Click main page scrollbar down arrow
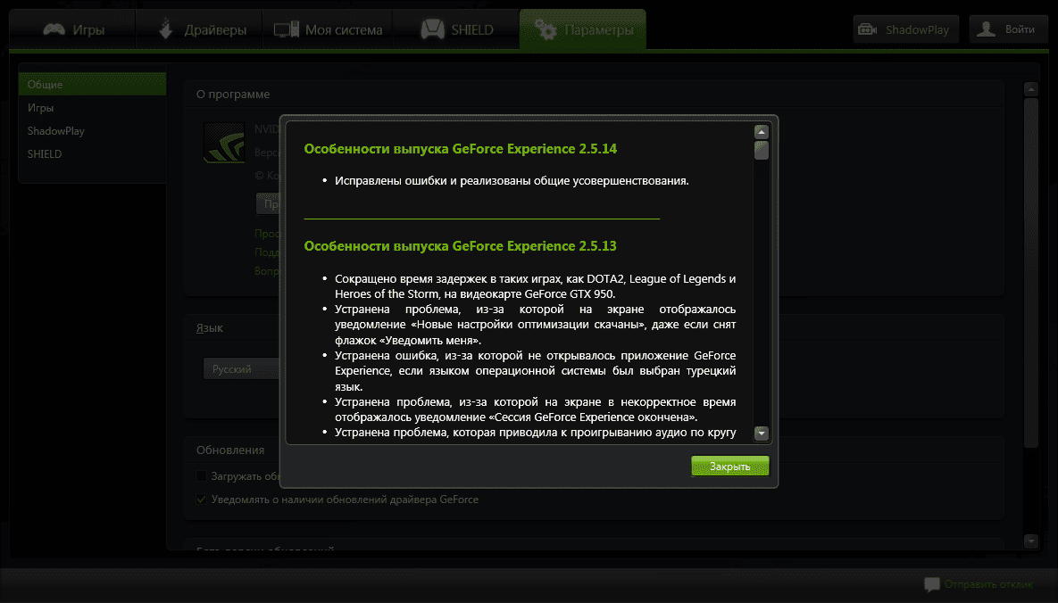 1030,541
